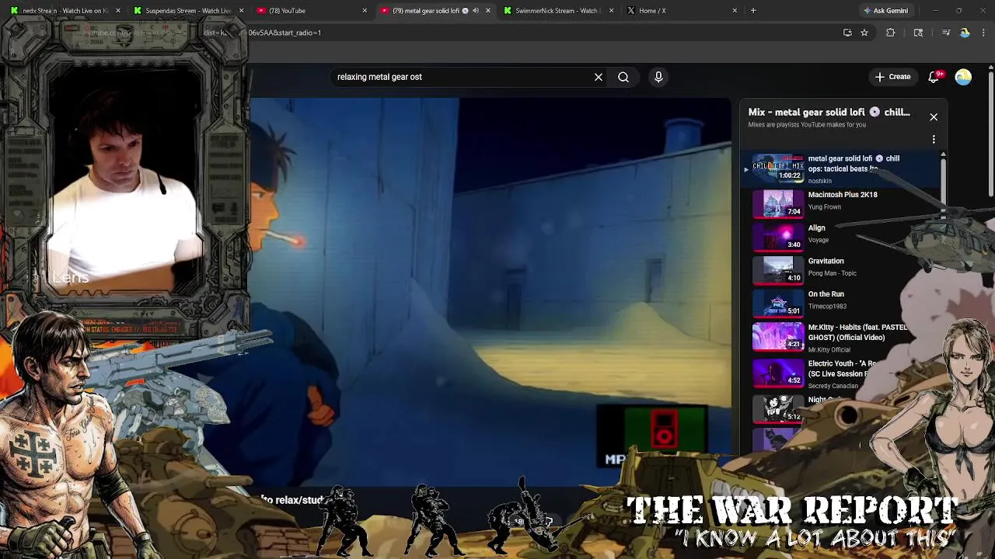Open the Mix playlist three-dot options
995x559 pixels.
click(x=934, y=139)
